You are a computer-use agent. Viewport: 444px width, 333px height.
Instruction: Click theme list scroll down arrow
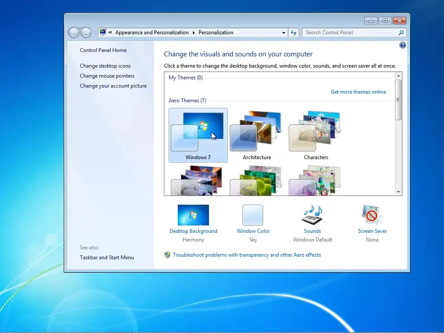click(398, 192)
